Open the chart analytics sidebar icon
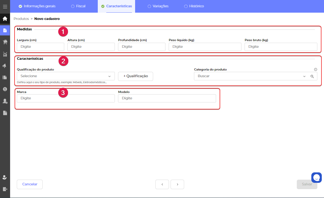Viewport: 324px width, 198px height. 5,54
